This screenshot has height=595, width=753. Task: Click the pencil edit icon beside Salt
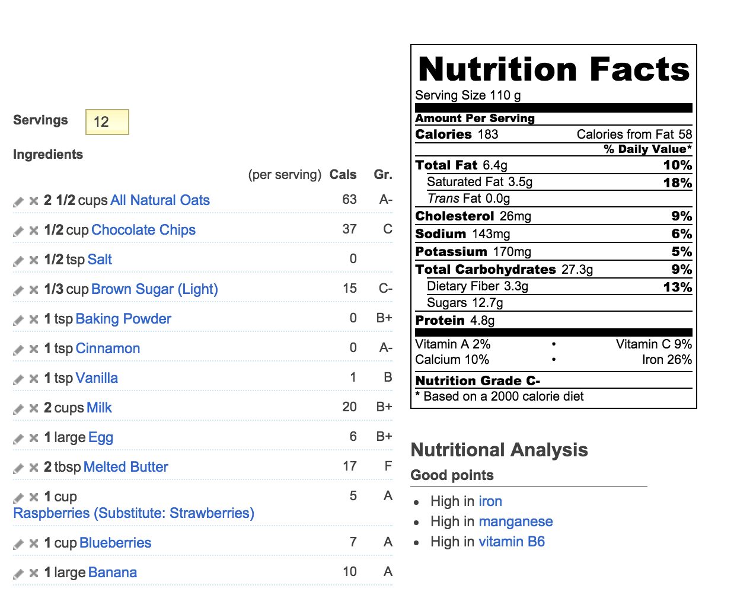(18, 261)
